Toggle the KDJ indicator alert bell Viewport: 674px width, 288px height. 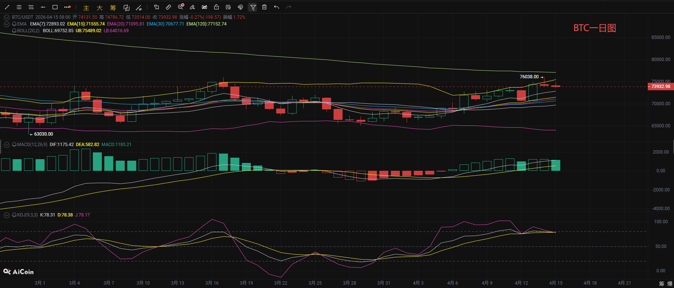[x=14, y=215]
